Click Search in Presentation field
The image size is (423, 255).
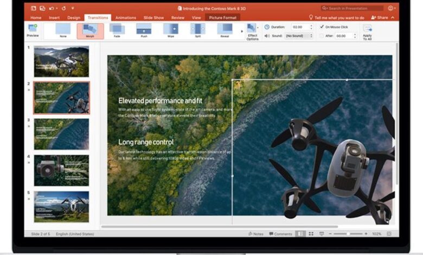tap(352, 8)
